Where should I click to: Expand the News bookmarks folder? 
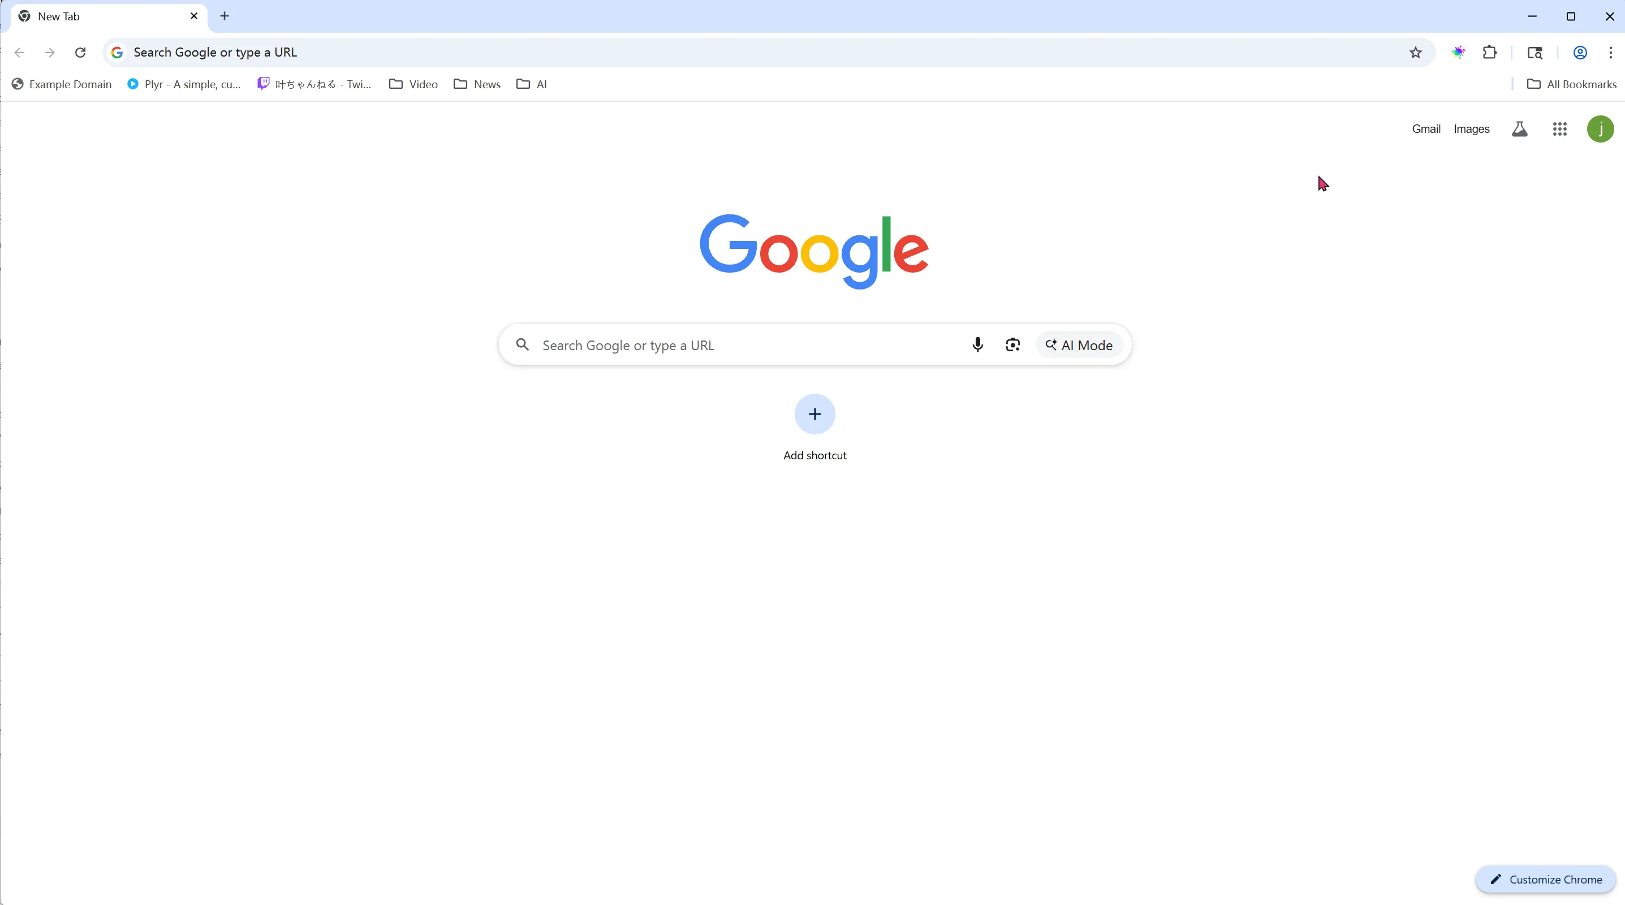477,84
